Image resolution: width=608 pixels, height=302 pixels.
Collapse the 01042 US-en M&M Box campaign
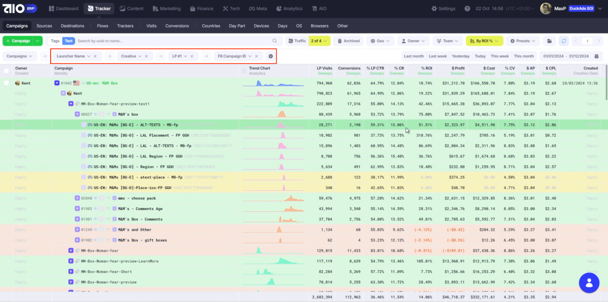click(x=57, y=83)
